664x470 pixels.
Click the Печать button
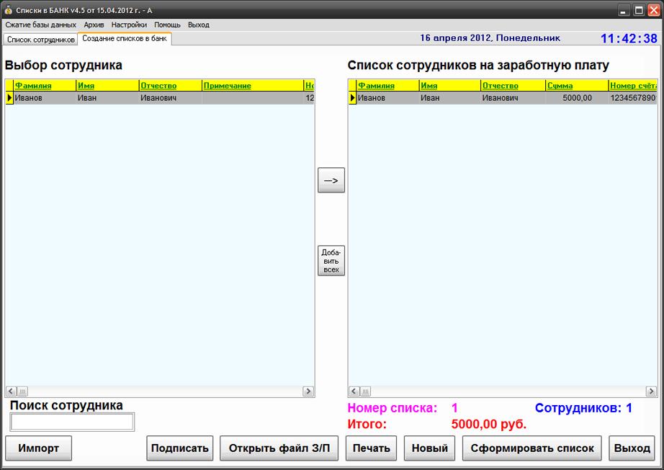click(372, 448)
